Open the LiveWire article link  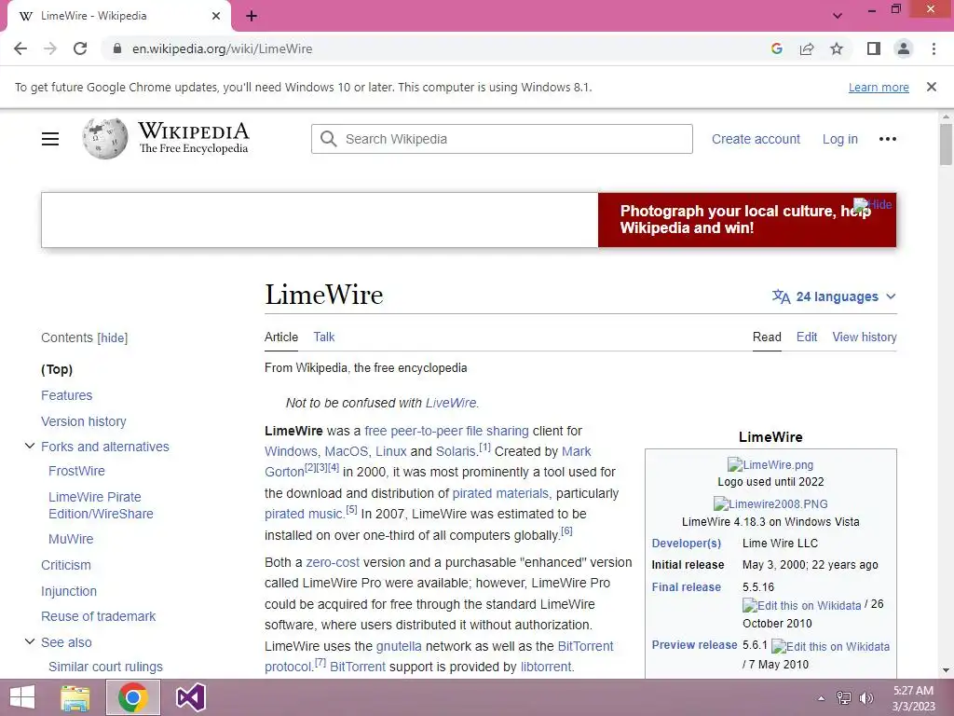click(x=451, y=403)
